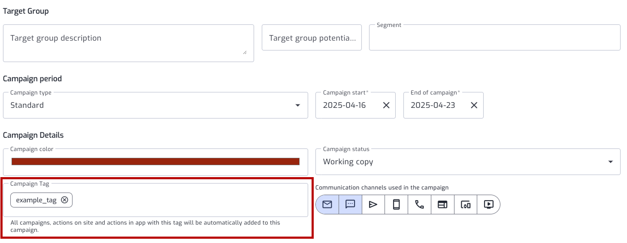Clear the End of campaign date
Image resolution: width=627 pixels, height=243 pixels.
474,105
